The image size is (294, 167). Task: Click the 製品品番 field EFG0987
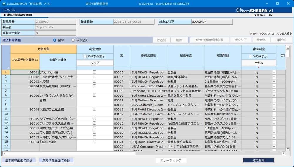click(56, 22)
